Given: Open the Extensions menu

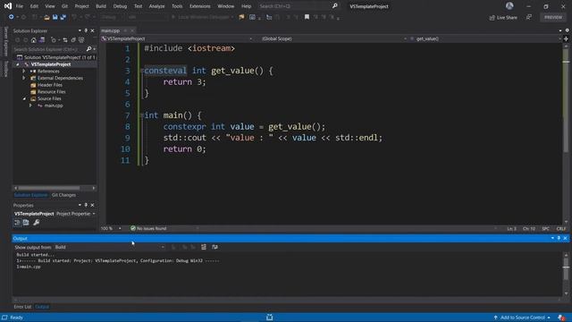Looking at the screenshot, I should point(200,6).
